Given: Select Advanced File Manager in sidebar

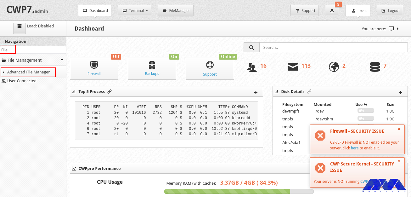Looking at the screenshot, I should coord(28,72).
